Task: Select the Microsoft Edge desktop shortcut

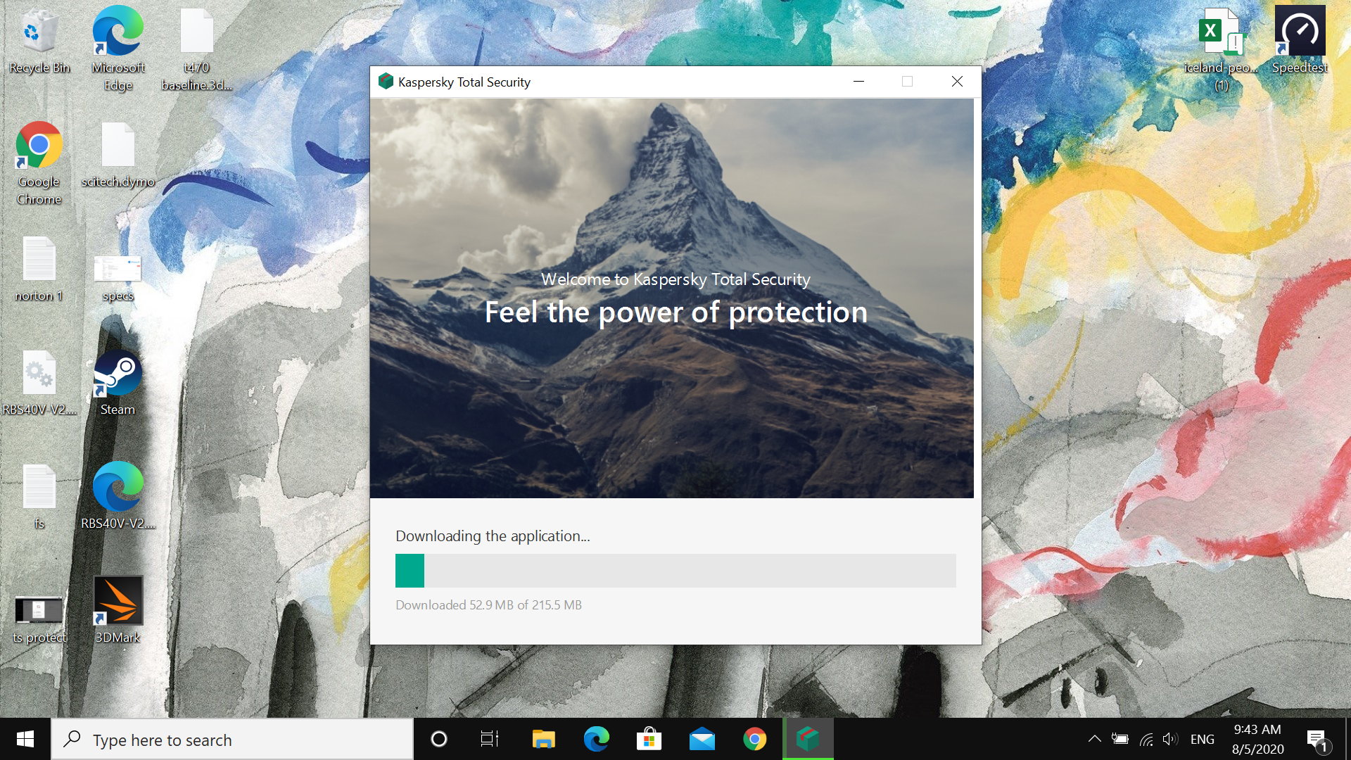Action: [118, 49]
